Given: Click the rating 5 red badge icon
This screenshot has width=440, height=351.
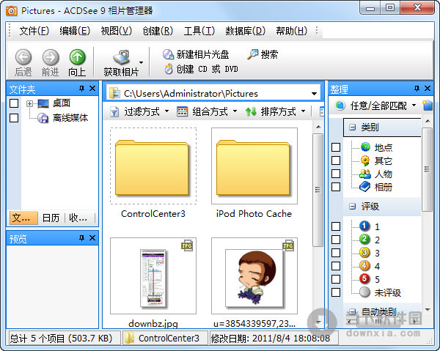Looking at the screenshot, I should click(364, 278).
